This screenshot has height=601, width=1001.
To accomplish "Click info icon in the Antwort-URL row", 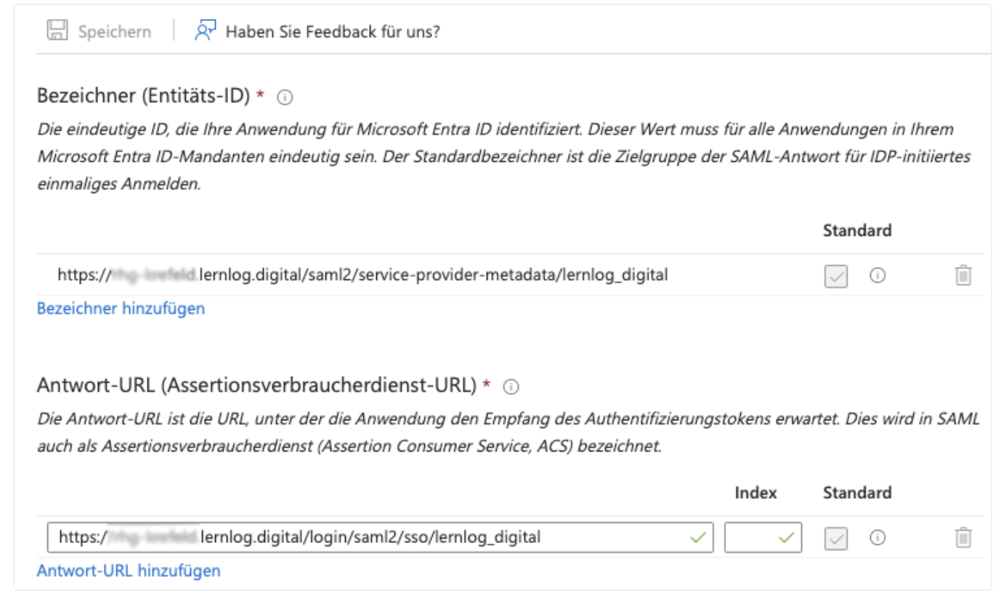I will pyautogui.click(x=878, y=538).
